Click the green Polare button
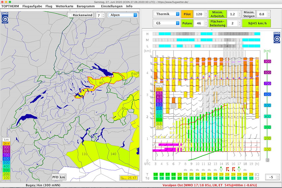This screenshot has width=282, height=188. (187, 23)
